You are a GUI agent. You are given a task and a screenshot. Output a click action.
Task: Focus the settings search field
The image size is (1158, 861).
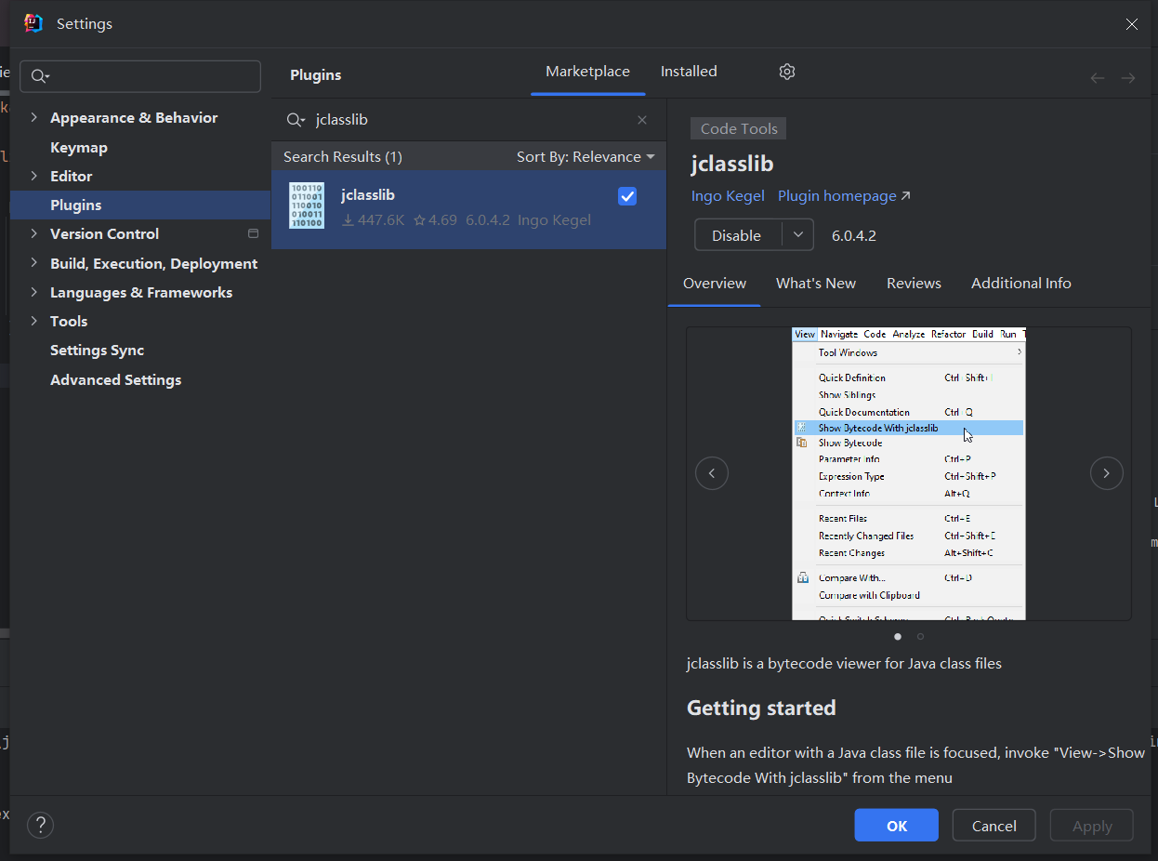click(x=140, y=76)
